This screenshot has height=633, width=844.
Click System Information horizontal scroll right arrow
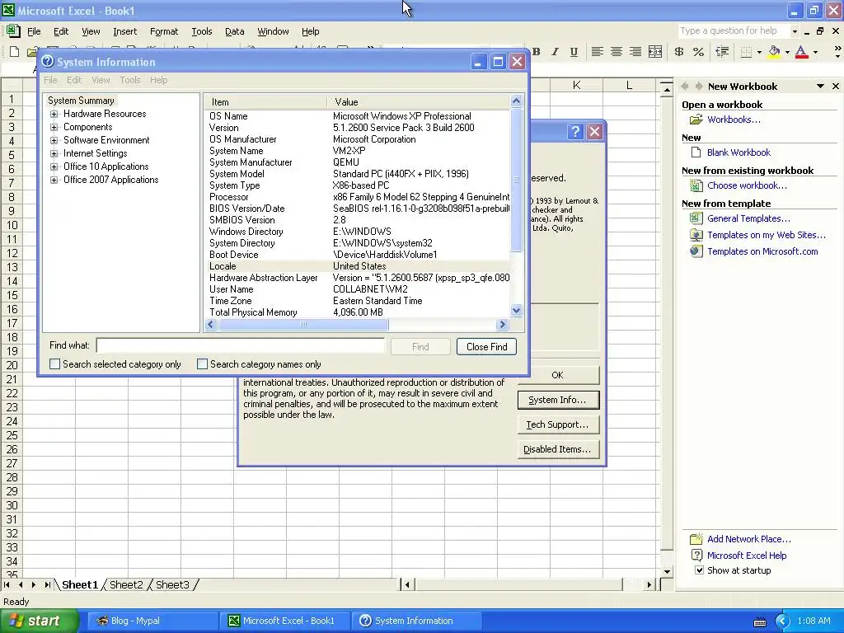pos(502,324)
